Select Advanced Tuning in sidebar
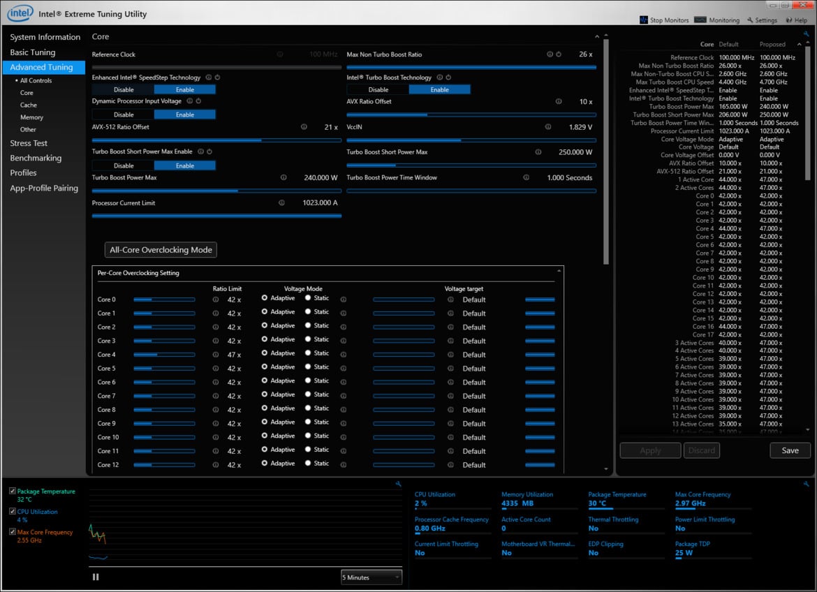 44,67
